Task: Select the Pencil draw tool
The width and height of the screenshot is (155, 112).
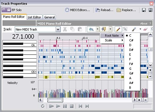Action: click(118, 29)
